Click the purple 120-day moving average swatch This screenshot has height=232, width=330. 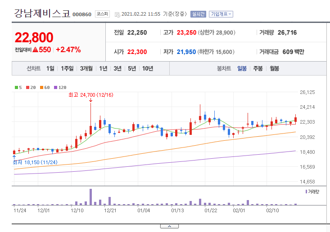(x=55, y=87)
